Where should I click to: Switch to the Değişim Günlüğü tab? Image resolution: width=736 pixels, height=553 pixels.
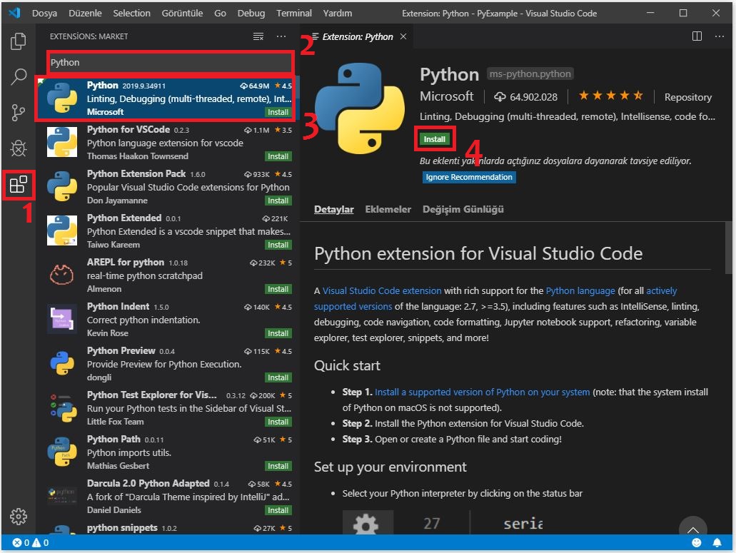pyautogui.click(x=463, y=209)
